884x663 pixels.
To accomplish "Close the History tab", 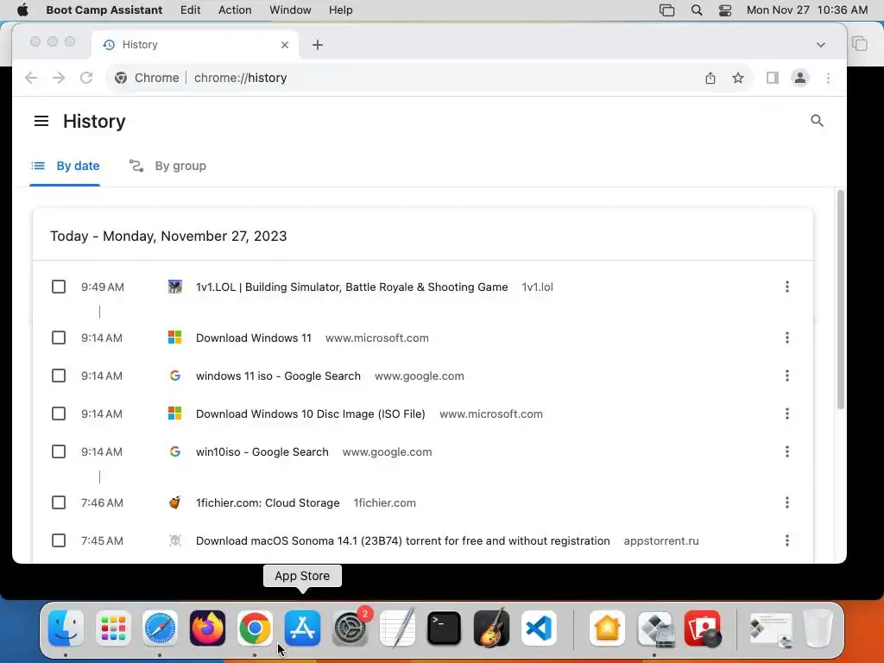I will (x=285, y=45).
